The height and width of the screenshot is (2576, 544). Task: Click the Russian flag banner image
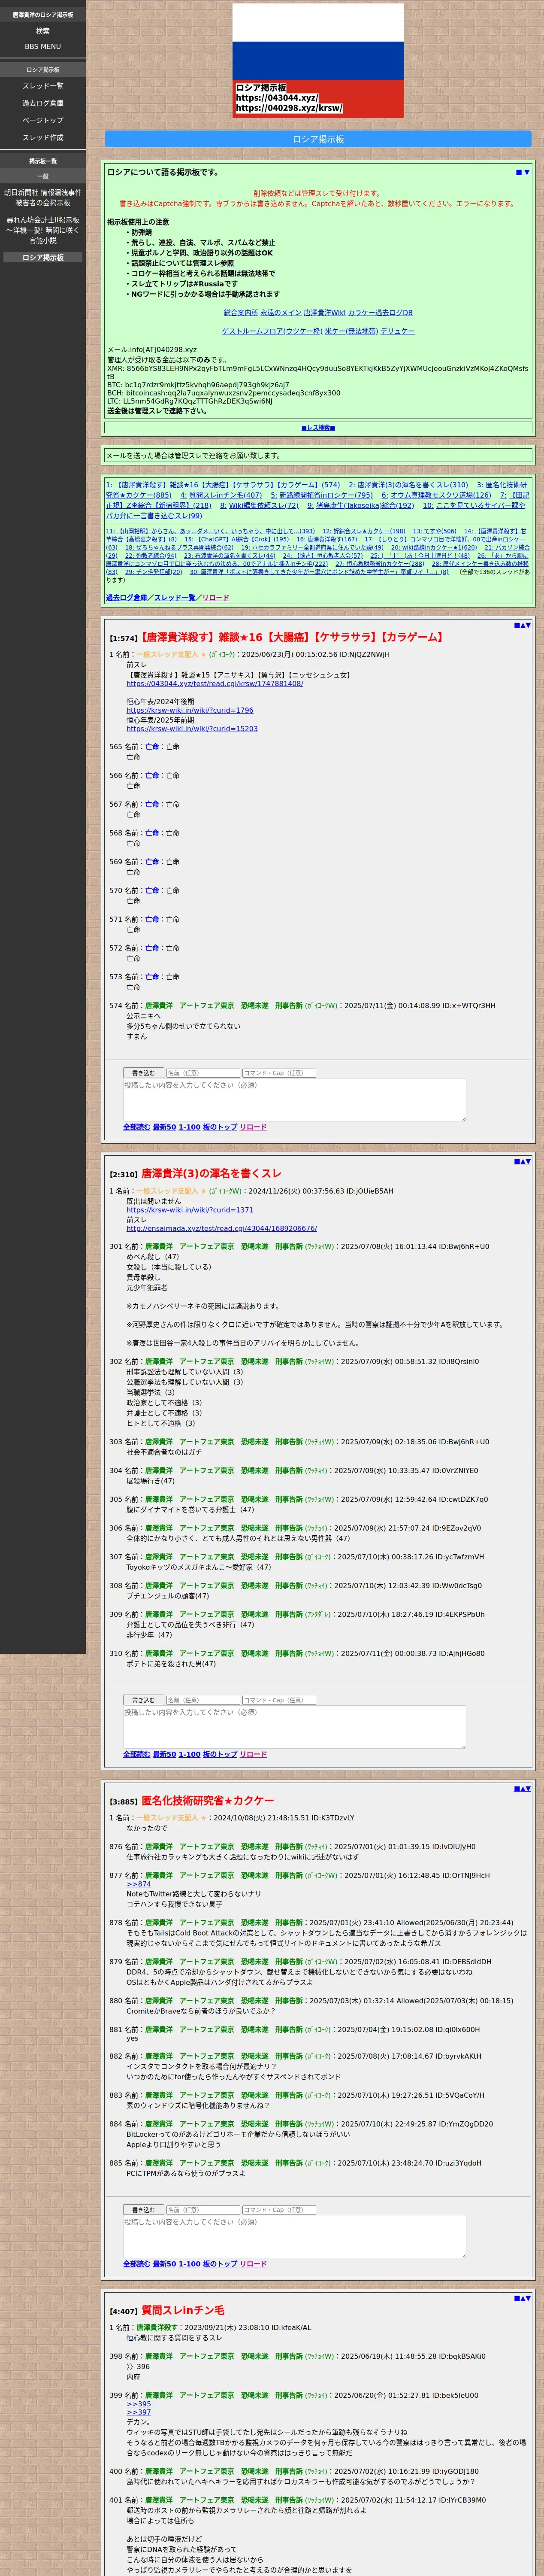click(x=318, y=61)
